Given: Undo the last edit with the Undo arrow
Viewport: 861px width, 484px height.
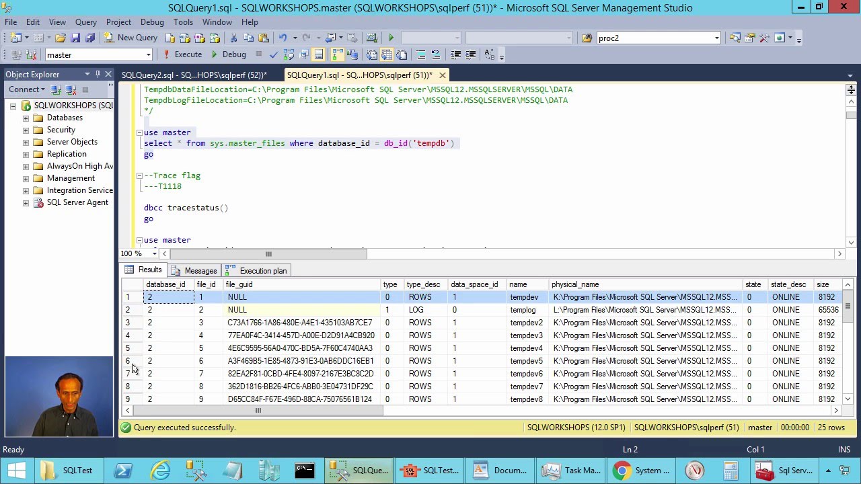Looking at the screenshot, I should pos(283,38).
